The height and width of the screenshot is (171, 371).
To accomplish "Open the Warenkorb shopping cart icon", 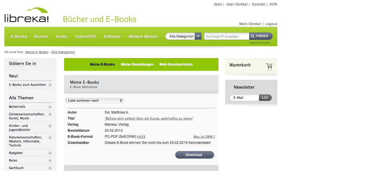I will click(269, 67).
